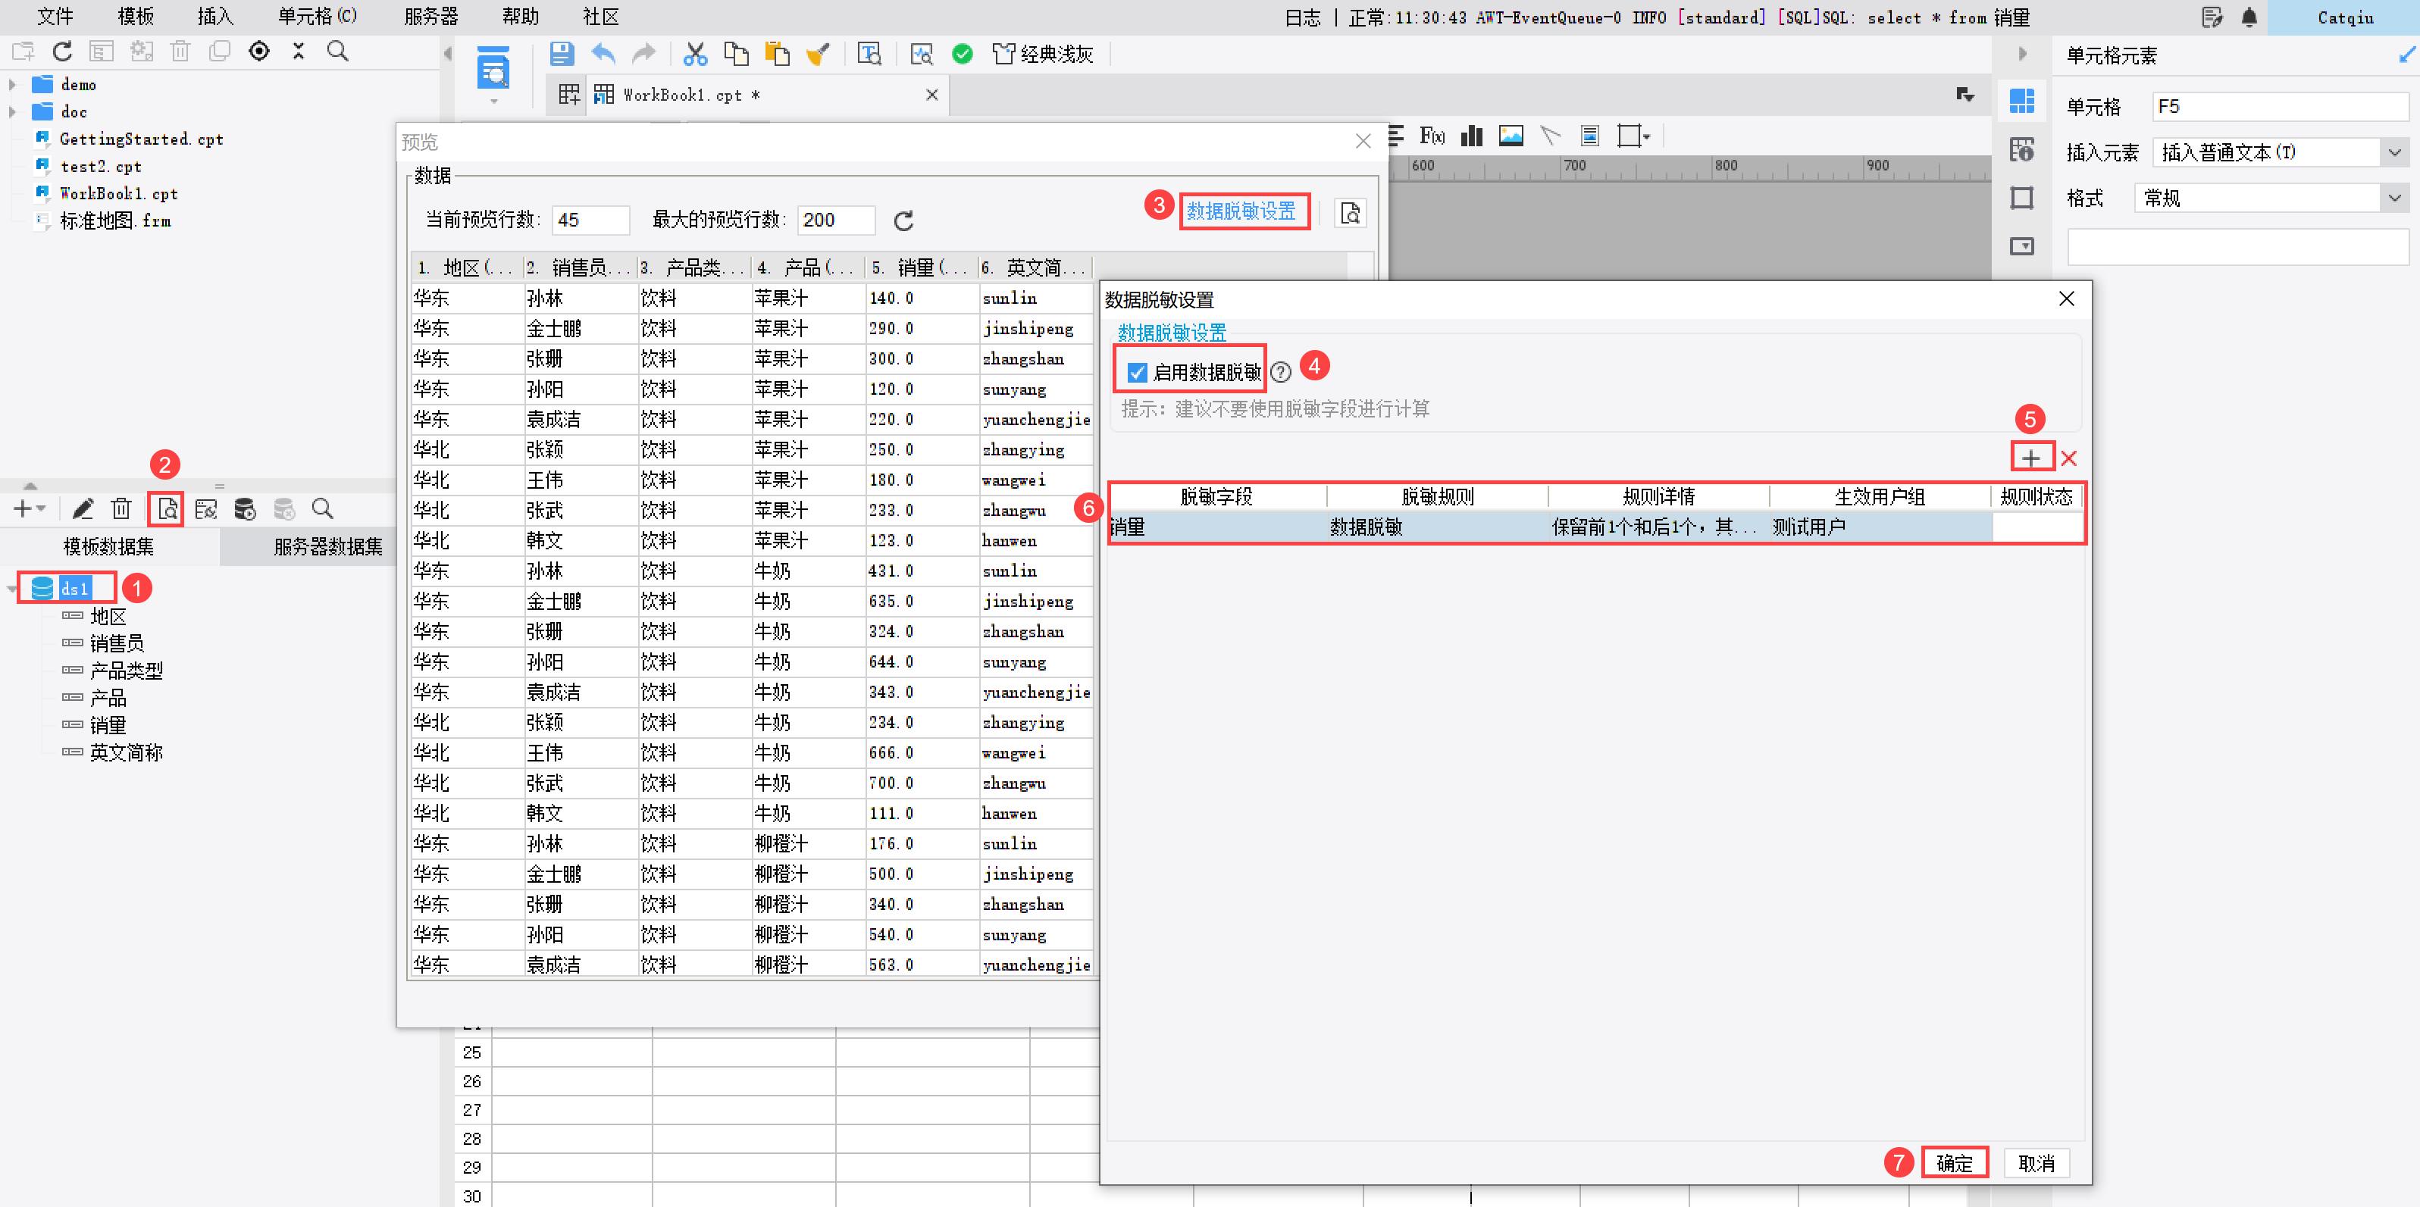2420x1207 pixels.
Task: Click the undo arrow icon
Action: pyautogui.click(x=603, y=54)
